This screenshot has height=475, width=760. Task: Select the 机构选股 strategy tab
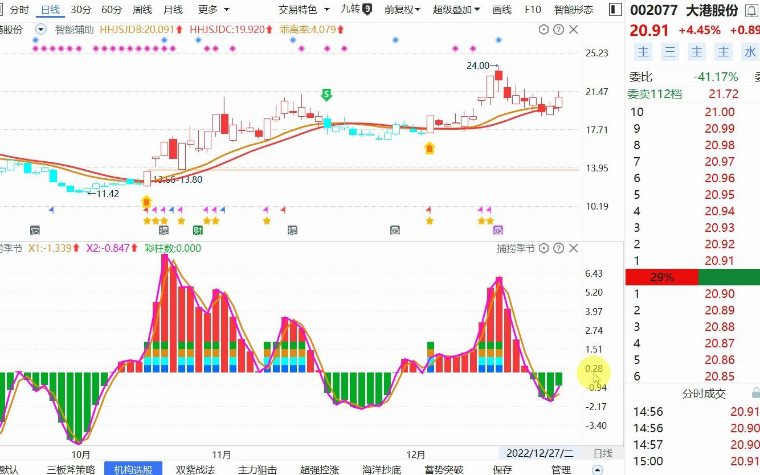pyautogui.click(x=133, y=469)
